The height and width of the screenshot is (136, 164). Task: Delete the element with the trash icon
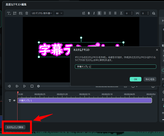click(27, 13)
